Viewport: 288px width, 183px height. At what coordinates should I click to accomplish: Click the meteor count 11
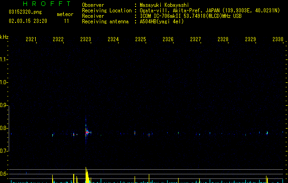(66, 21)
